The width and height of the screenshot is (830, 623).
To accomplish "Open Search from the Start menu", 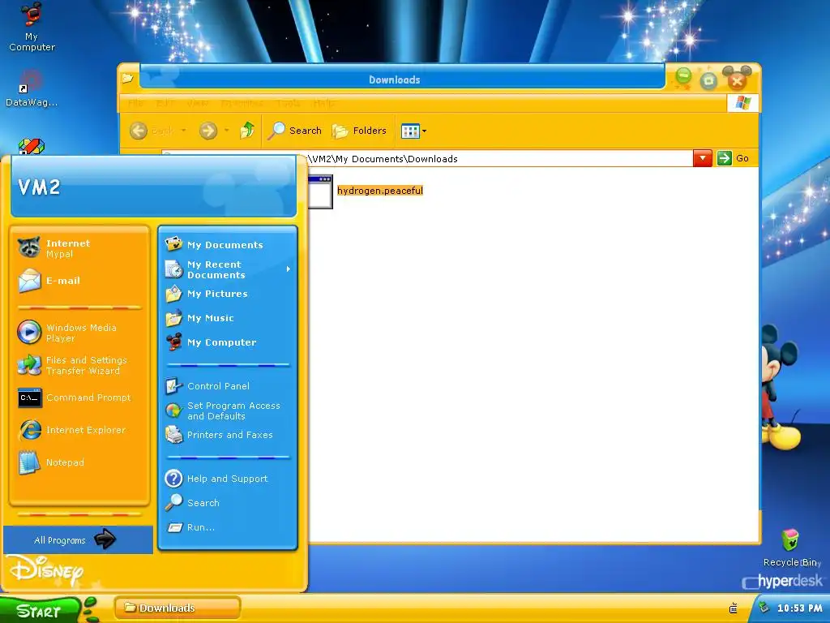I will click(228, 503).
